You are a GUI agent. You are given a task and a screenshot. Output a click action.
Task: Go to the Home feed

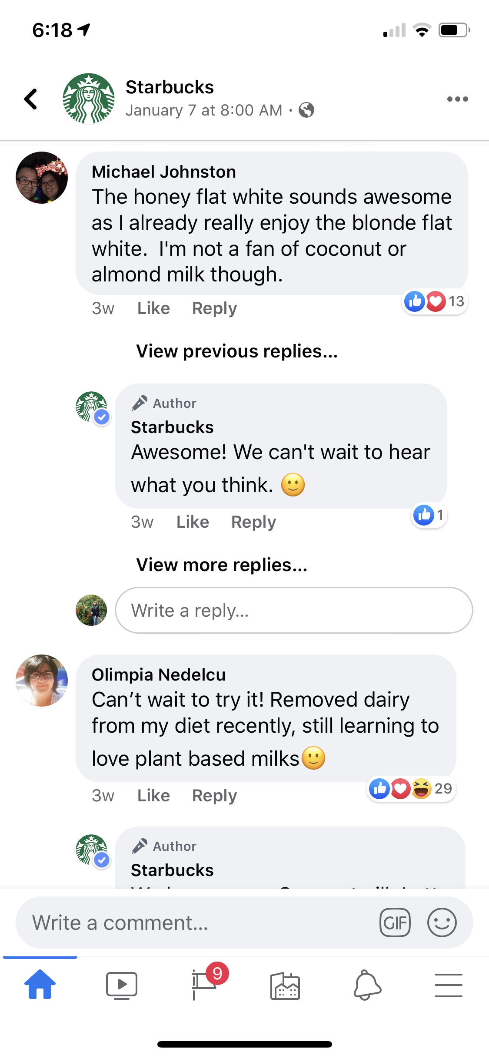(x=40, y=984)
